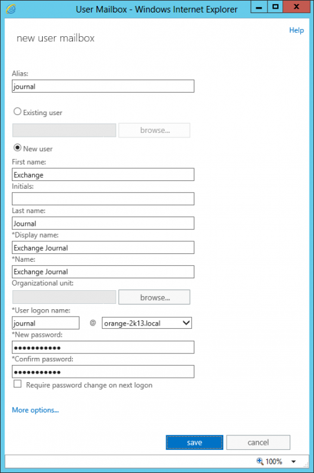Open the Help link

tap(296, 30)
